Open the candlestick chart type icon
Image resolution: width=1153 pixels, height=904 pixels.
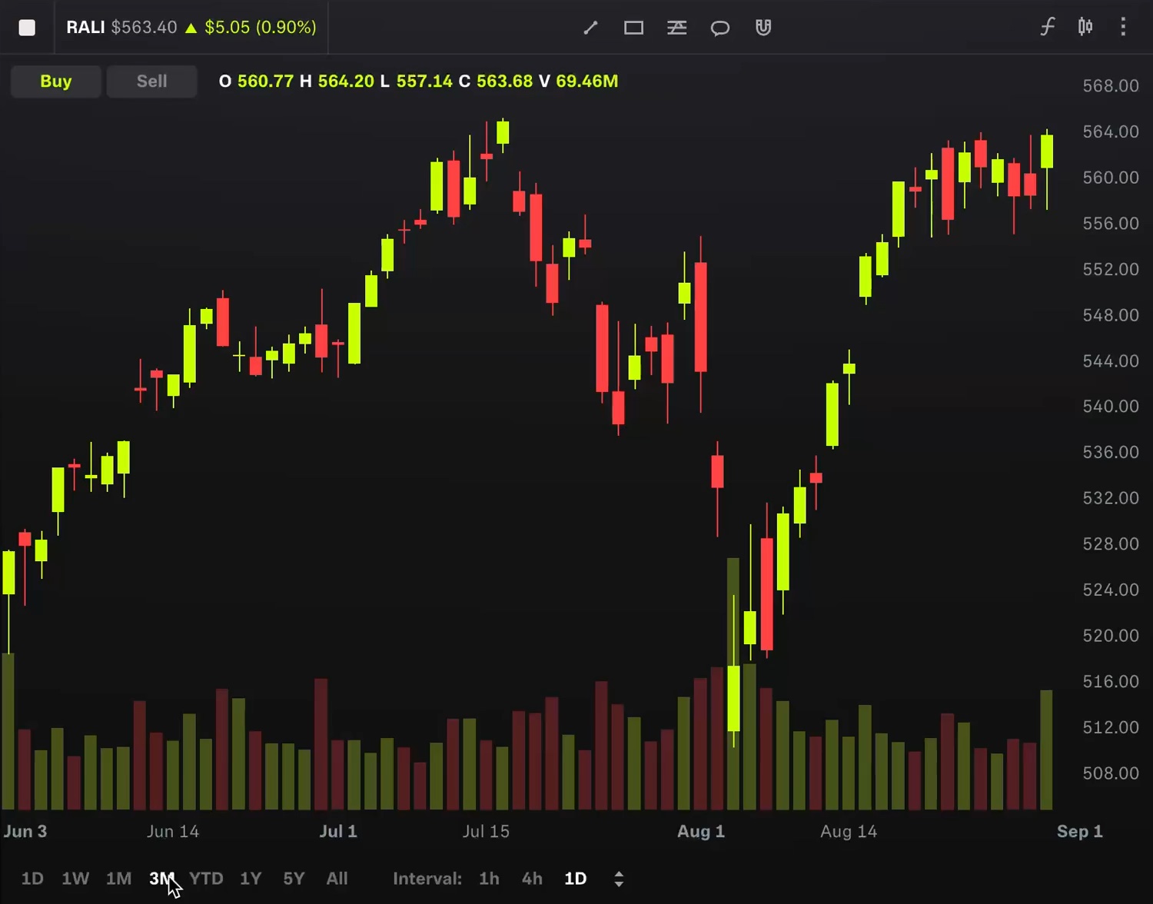pyautogui.click(x=1085, y=27)
